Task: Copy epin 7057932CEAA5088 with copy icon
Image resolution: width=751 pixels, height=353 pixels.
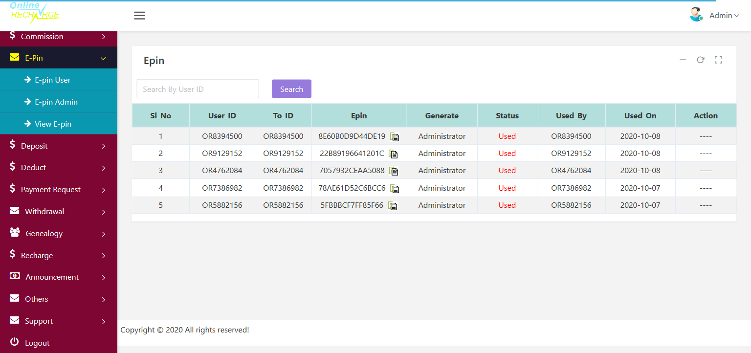Action: click(x=394, y=171)
